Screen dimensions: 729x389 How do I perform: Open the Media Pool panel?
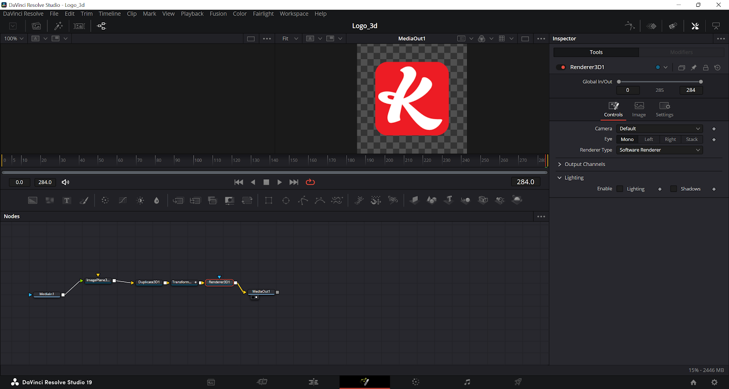36,26
